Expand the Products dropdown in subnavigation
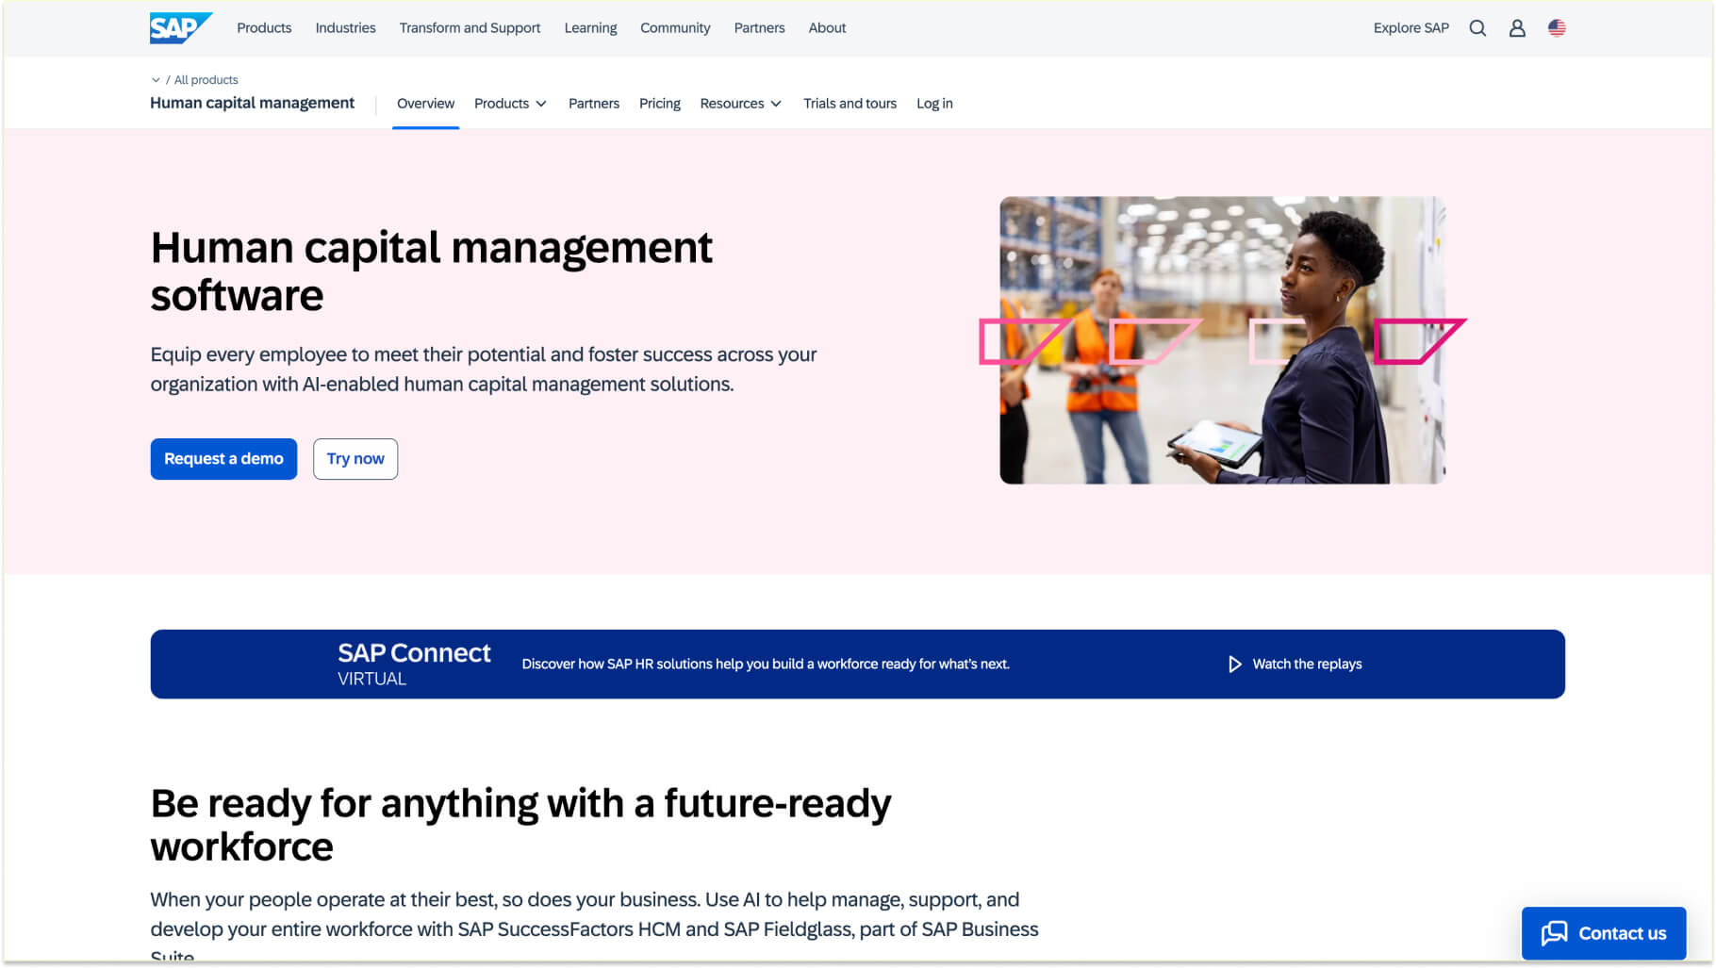The width and height of the screenshot is (1716, 969). [x=509, y=104]
